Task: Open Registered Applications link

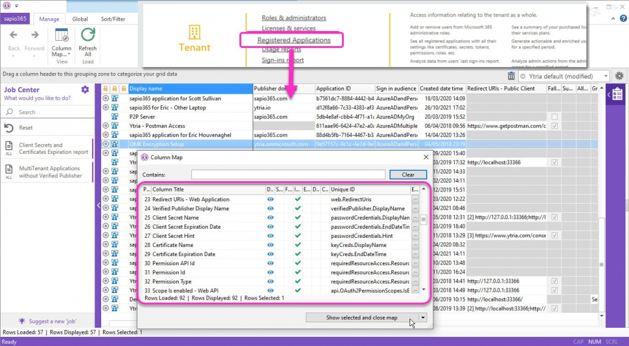Action: coord(294,40)
